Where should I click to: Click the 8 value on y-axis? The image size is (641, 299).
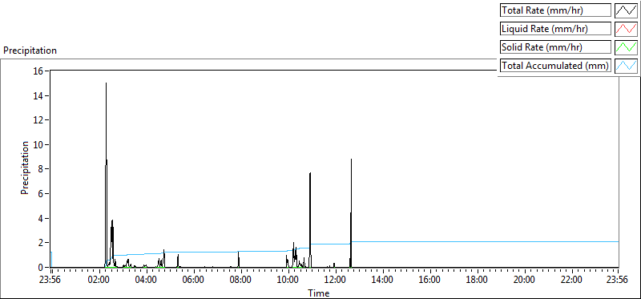point(41,169)
